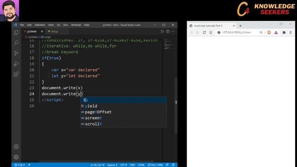297x167 pixels.
Task: Click the Split Editor icon
Action: (168, 32)
